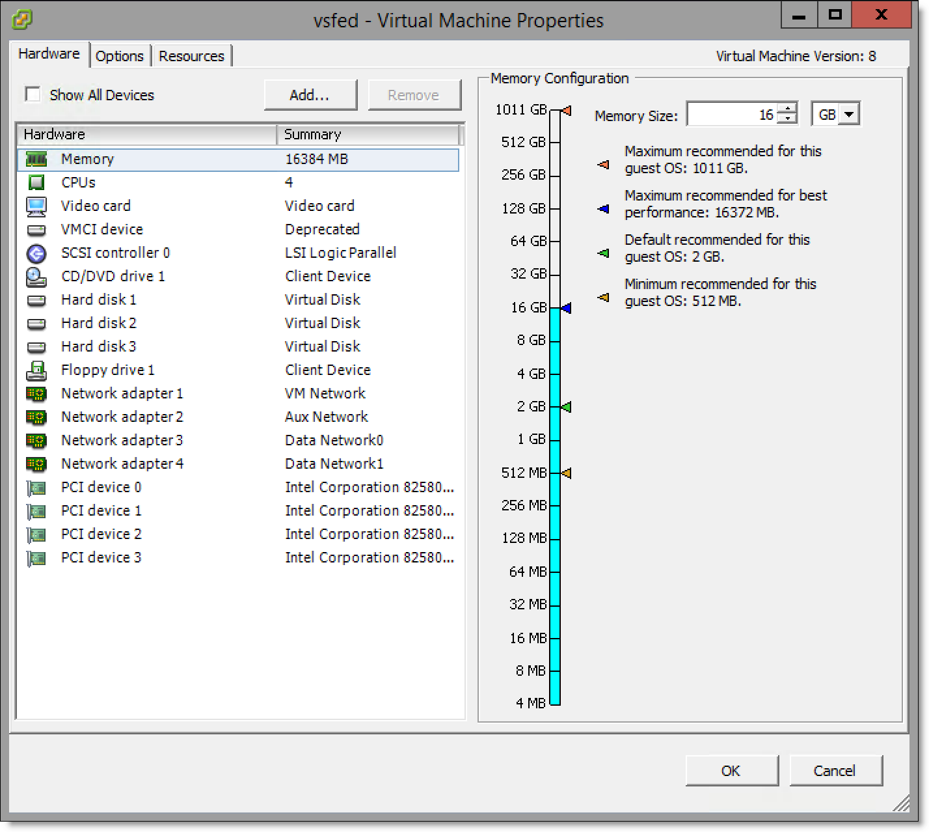
Task: Select the PCI device 2 icon
Action: (36, 534)
